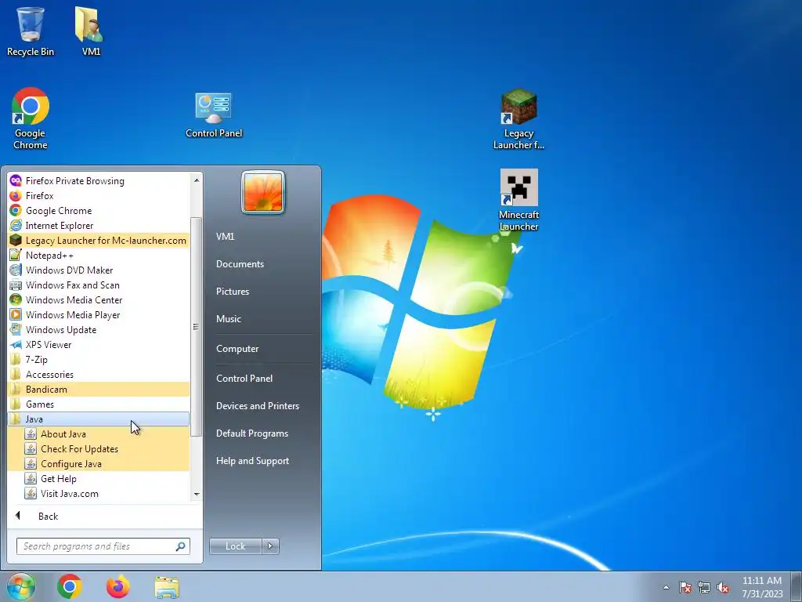Open Visit Java.com

click(99, 493)
